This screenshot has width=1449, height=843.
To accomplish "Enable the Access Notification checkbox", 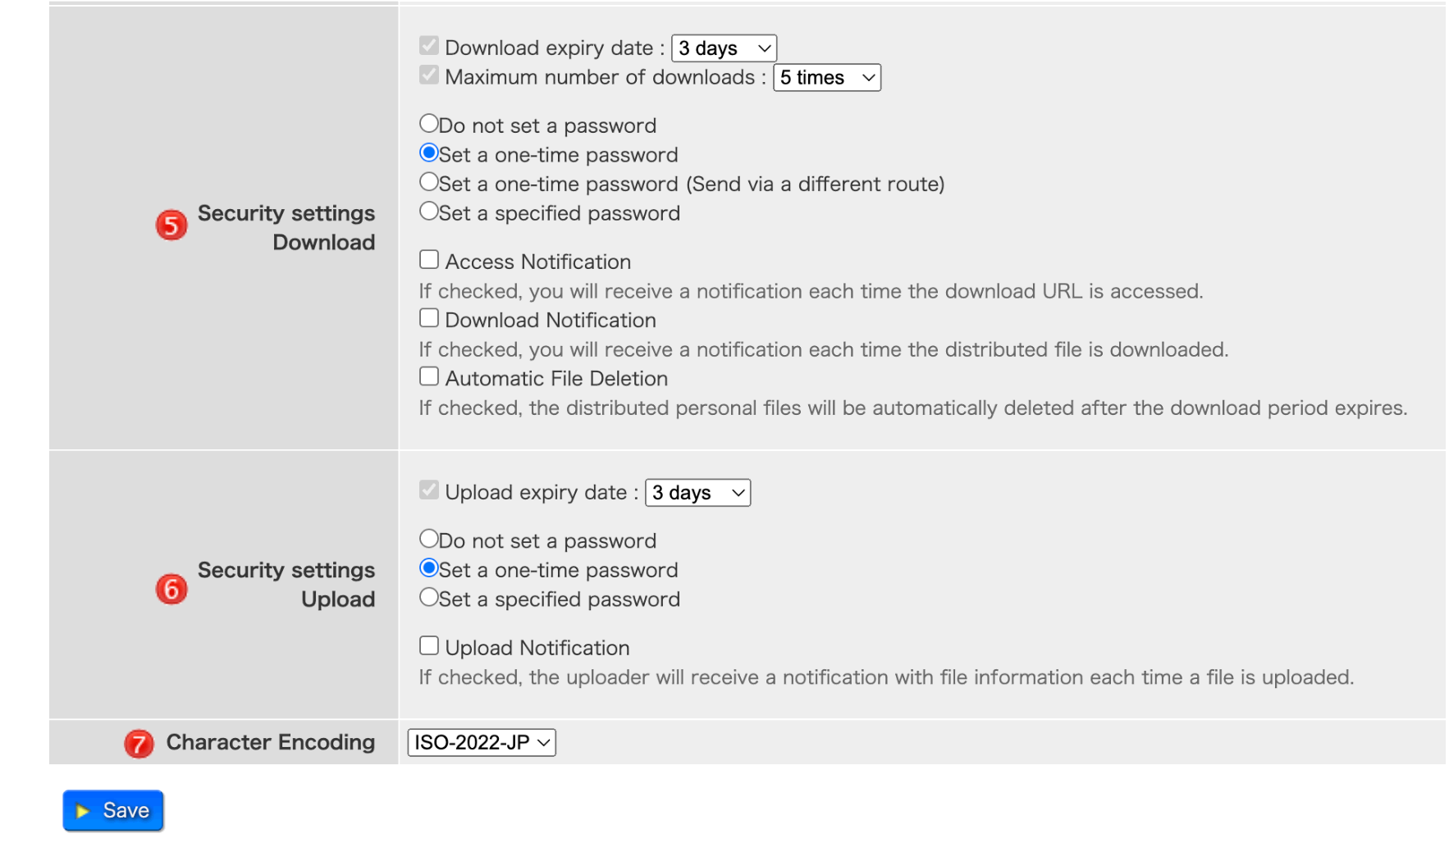I will coord(429,260).
